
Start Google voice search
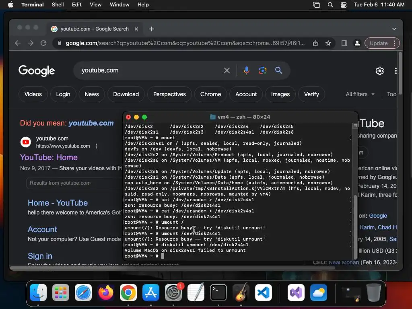pyautogui.click(x=246, y=70)
